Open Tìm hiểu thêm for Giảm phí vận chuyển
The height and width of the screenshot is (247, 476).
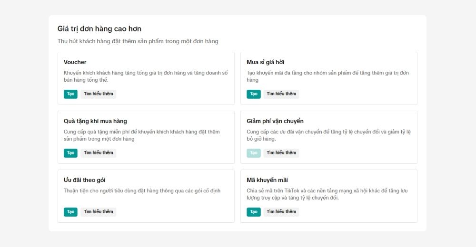pyautogui.click(x=281, y=153)
